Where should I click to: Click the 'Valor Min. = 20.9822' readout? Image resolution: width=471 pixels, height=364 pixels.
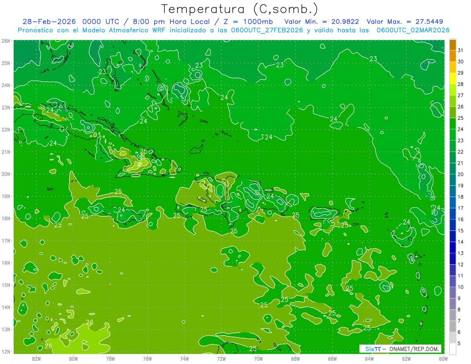pos(321,22)
